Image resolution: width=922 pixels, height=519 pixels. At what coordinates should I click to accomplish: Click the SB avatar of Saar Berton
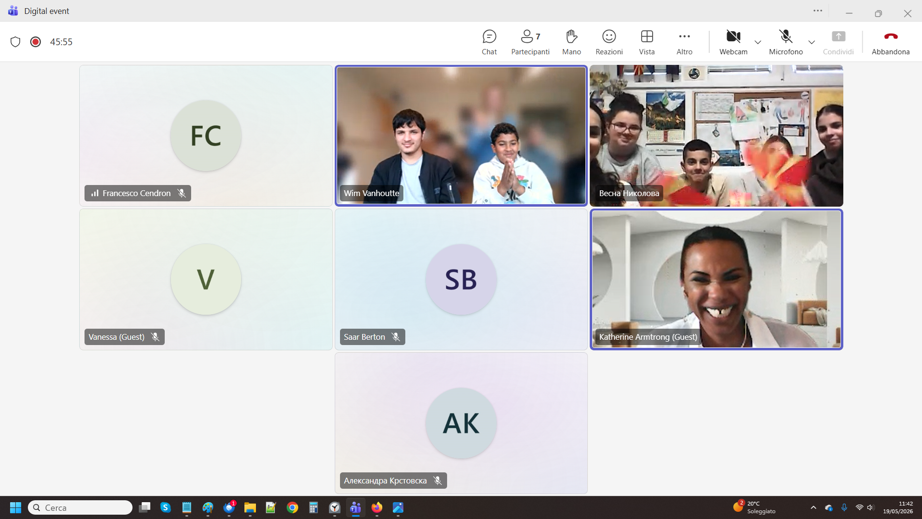click(x=461, y=279)
